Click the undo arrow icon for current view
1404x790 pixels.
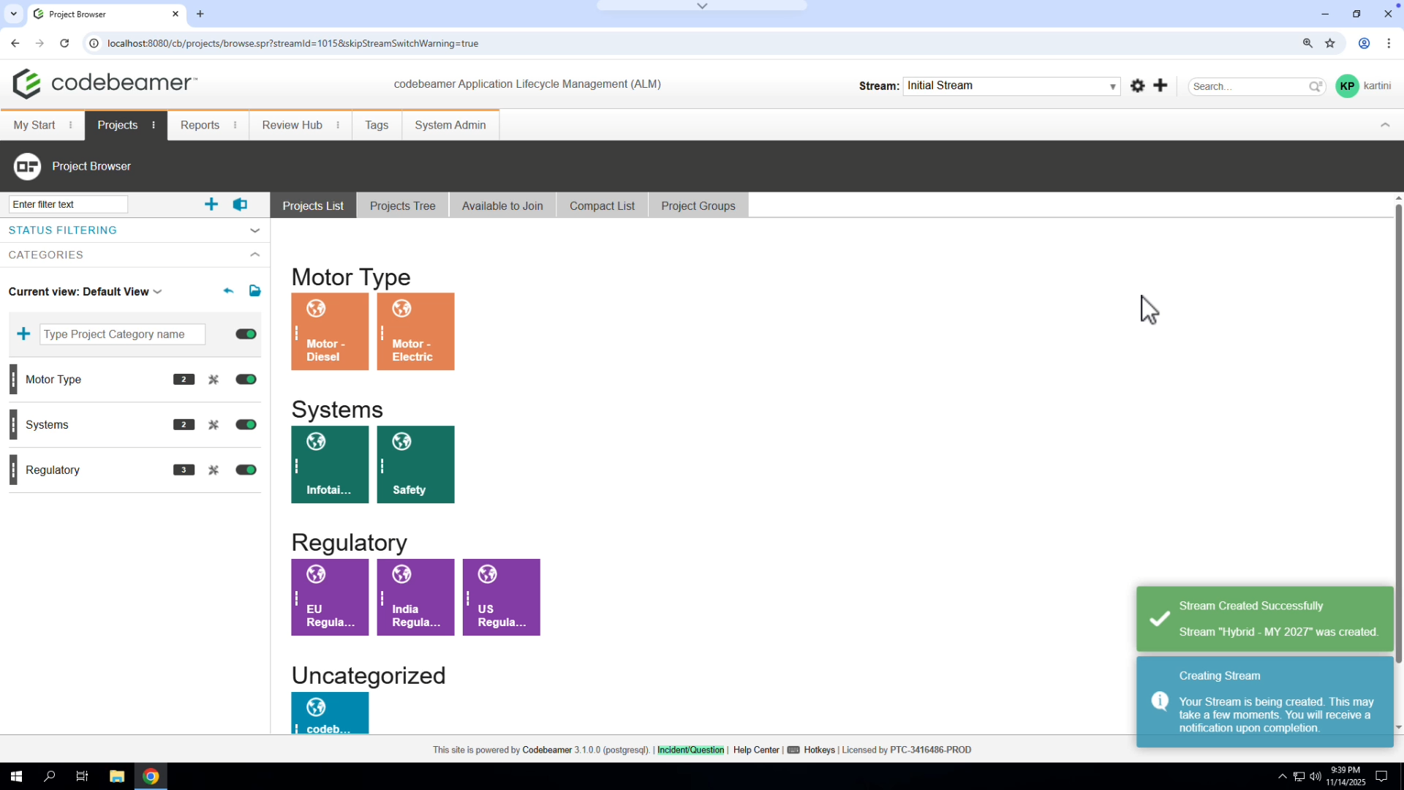228,291
